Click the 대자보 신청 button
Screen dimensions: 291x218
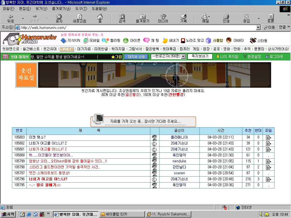click(x=136, y=56)
